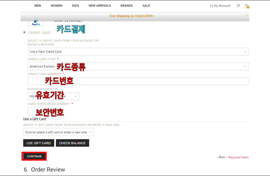Open the expiration Month dropdown

tap(41, 96)
